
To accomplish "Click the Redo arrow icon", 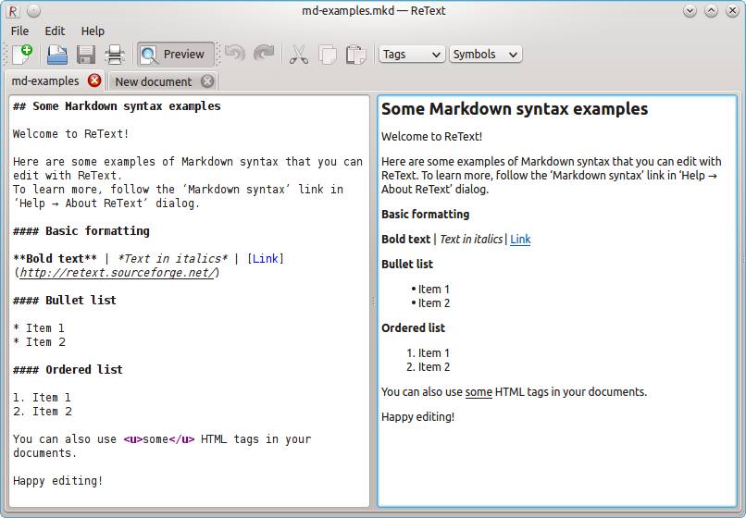I will click(x=264, y=55).
